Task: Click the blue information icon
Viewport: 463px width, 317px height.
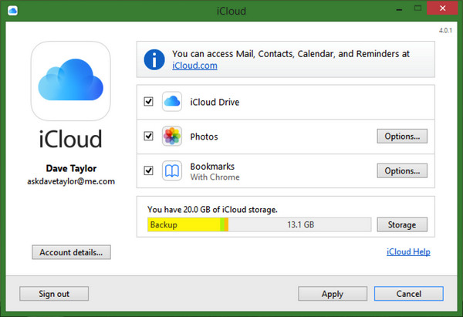Action: tap(154, 59)
